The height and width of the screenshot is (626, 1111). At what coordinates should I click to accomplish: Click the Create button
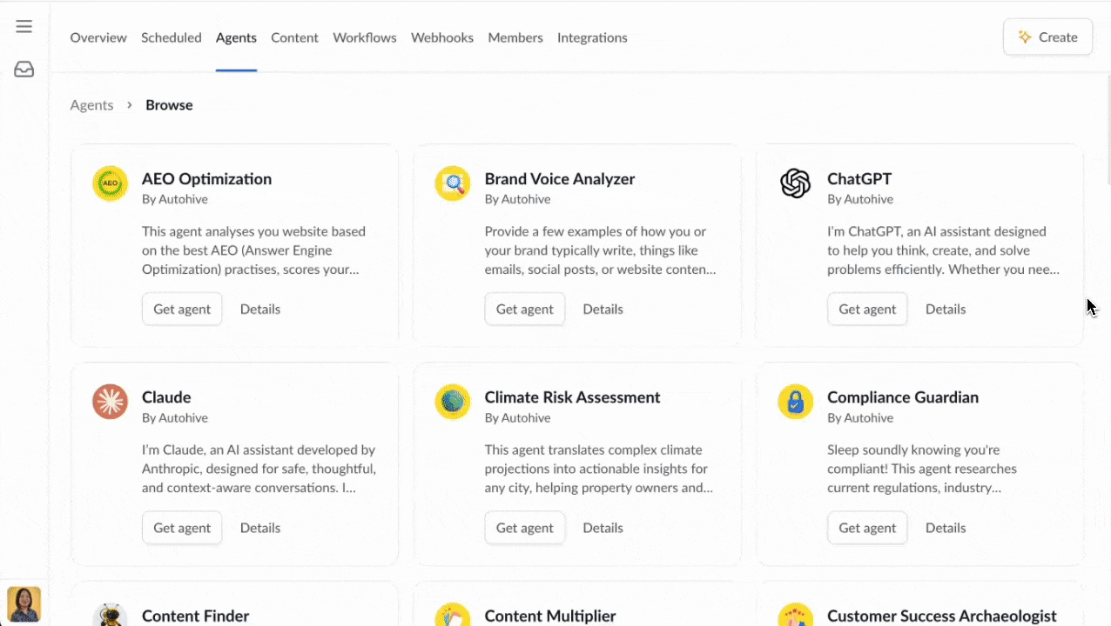point(1047,37)
